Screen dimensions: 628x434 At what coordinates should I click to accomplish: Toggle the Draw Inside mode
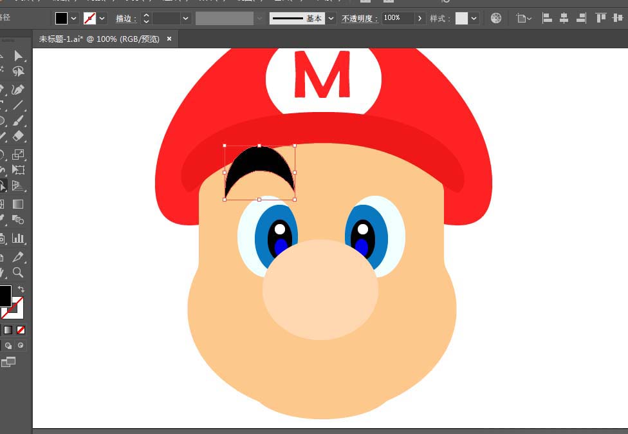coord(21,345)
